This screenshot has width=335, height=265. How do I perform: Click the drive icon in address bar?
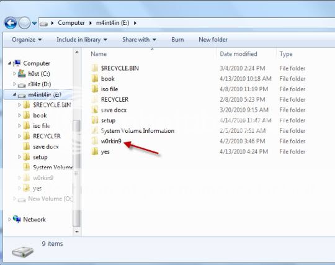point(44,23)
